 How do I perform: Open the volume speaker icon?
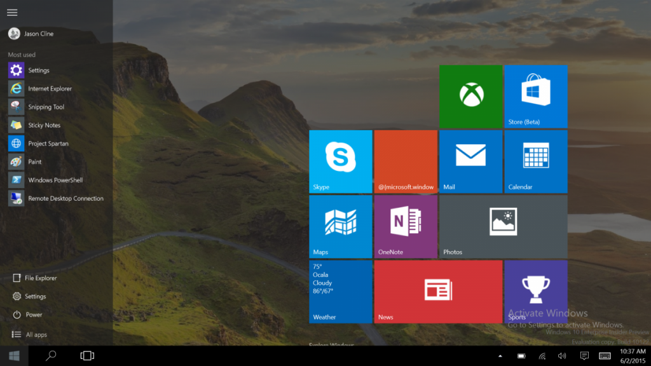562,356
